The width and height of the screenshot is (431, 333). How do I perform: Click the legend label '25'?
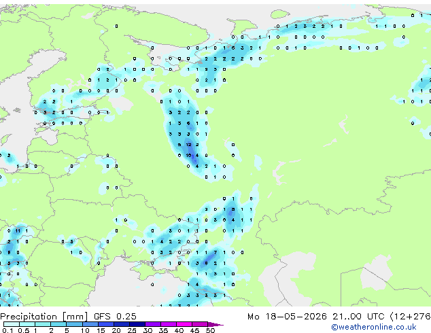(132, 330)
